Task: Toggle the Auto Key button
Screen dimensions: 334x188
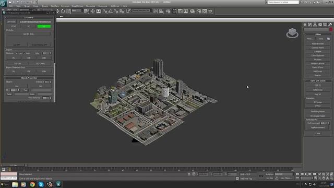Action: click(269, 174)
